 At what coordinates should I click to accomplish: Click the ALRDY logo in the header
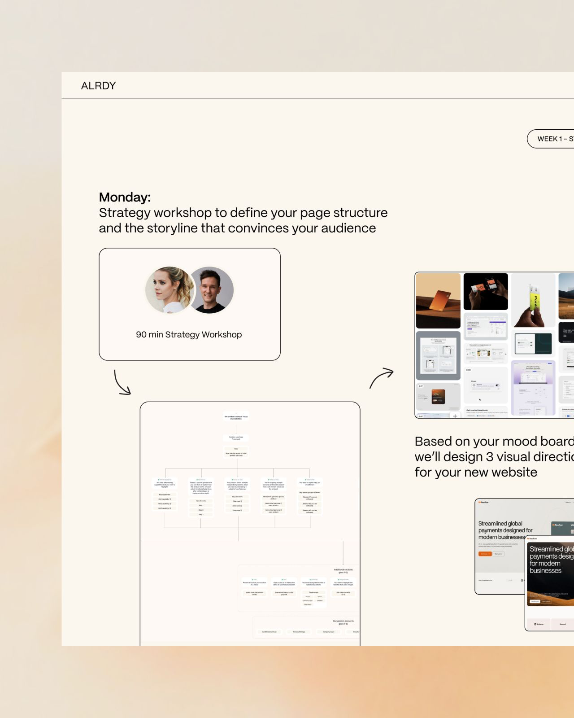tap(98, 86)
